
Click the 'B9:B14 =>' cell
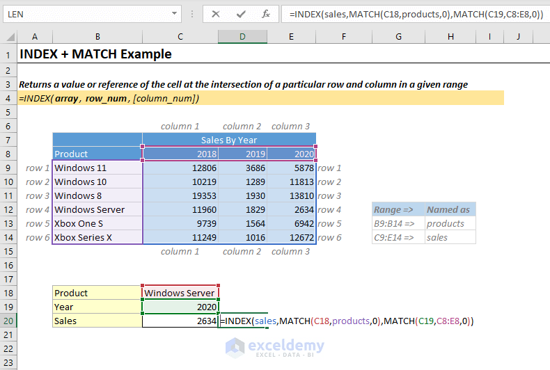pos(398,223)
